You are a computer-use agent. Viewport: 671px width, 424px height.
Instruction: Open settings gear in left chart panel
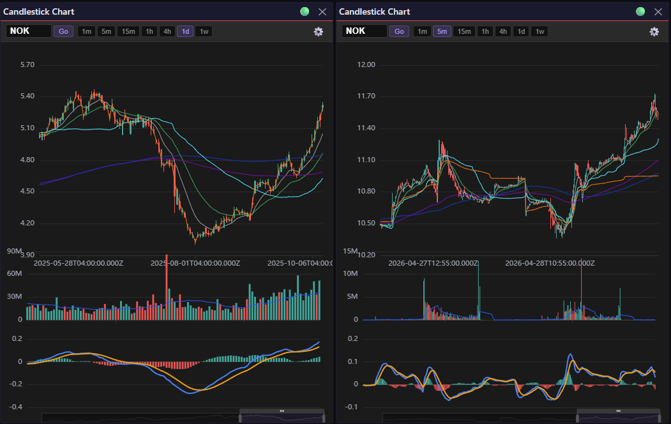(x=318, y=31)
